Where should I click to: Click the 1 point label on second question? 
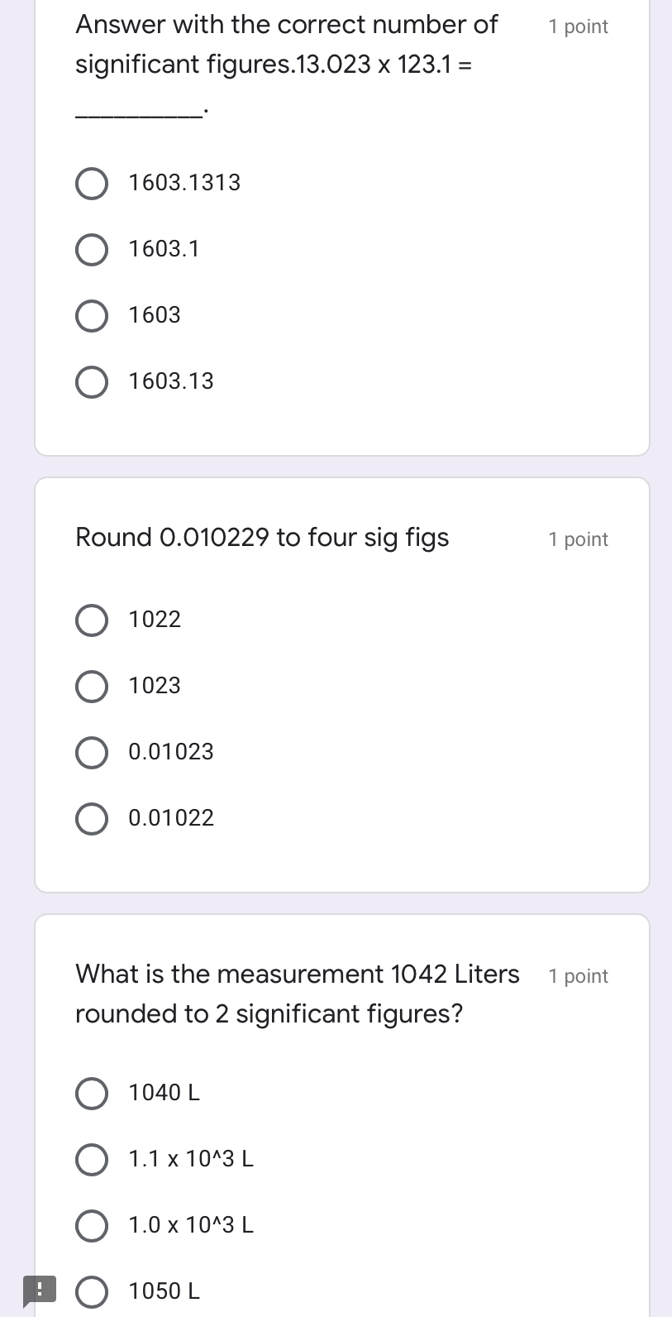(x=578, y=539)
